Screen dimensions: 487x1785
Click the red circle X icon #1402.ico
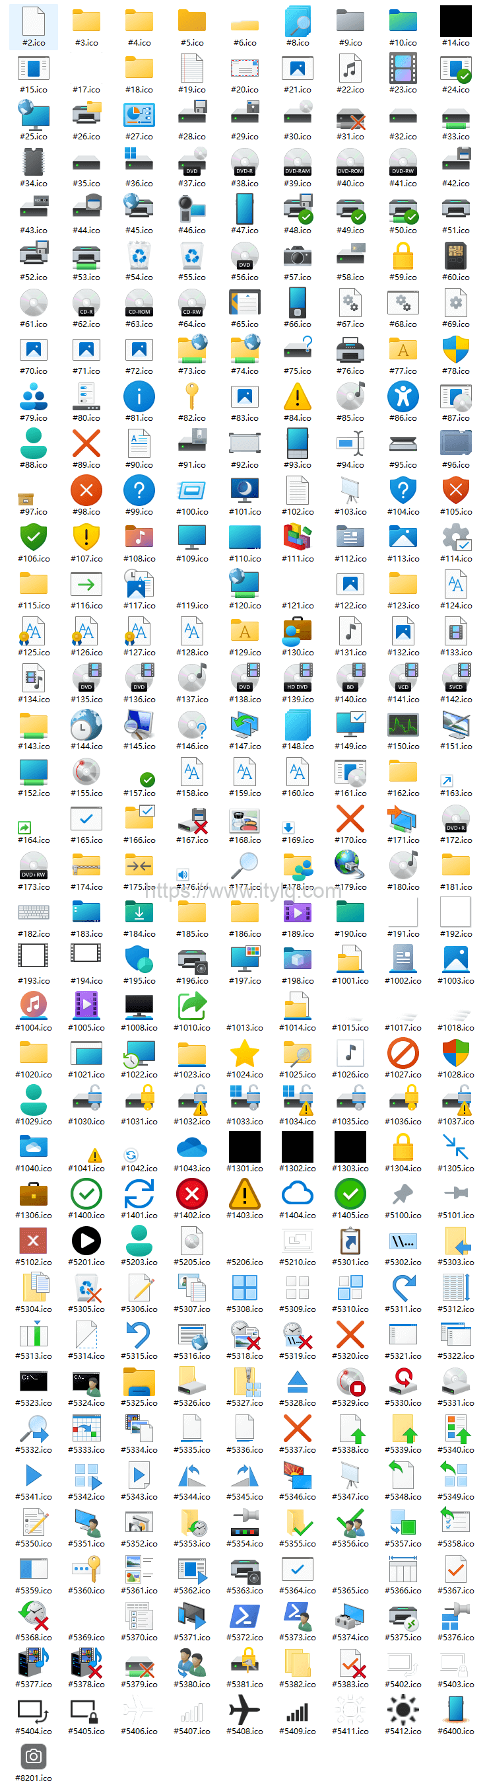click(x=191, y=1194)
